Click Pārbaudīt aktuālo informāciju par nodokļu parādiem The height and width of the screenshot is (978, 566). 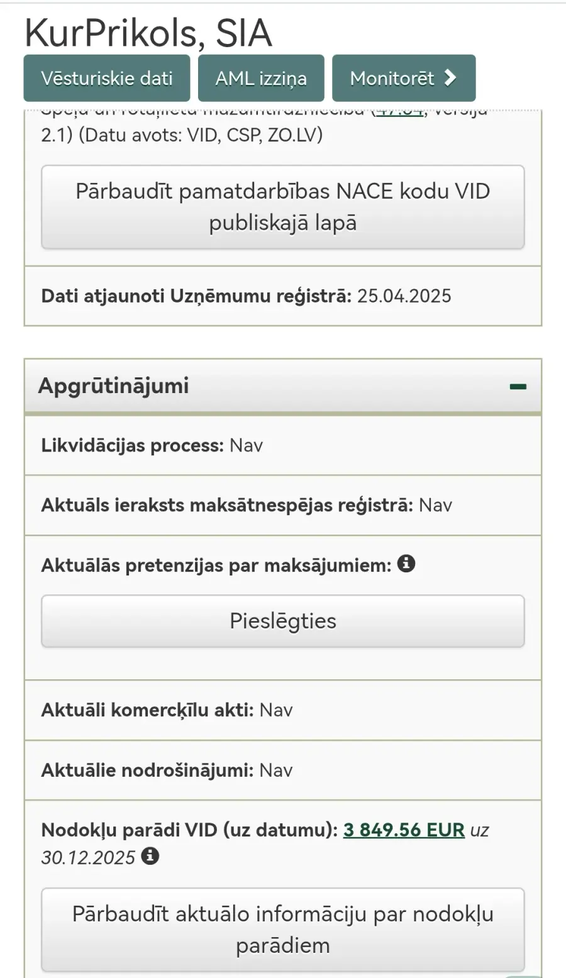283,930
